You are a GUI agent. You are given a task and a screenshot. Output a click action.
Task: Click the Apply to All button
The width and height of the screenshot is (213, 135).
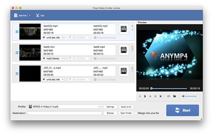pyautogui.click(x=126, y=107)
